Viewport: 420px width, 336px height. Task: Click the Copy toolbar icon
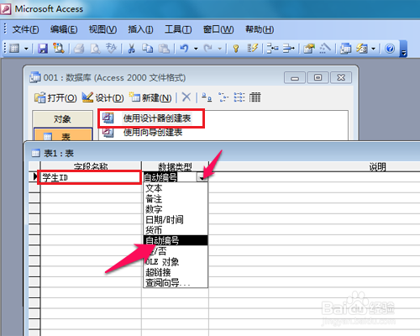(147, 49)
